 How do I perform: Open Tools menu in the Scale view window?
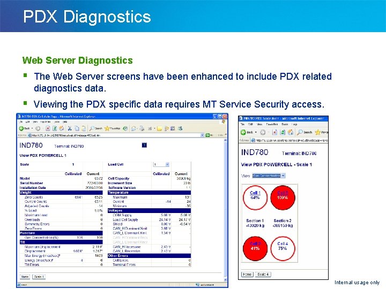(x=285, y=124)
